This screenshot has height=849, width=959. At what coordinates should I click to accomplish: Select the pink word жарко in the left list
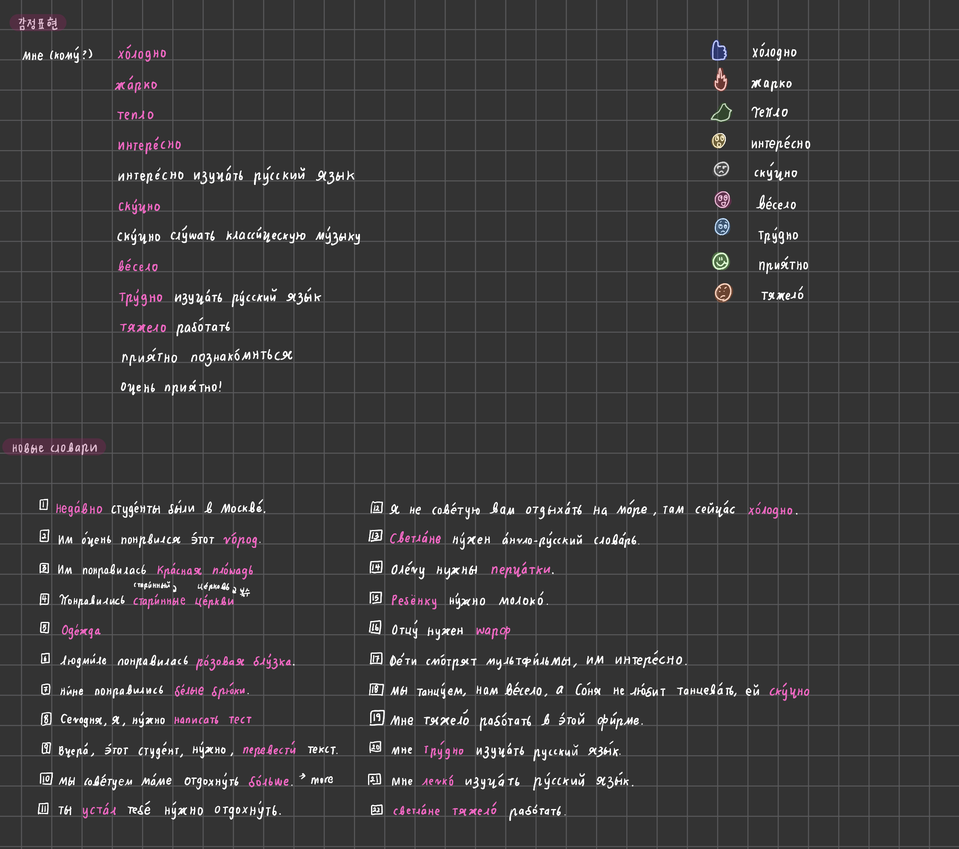(137, 84)
